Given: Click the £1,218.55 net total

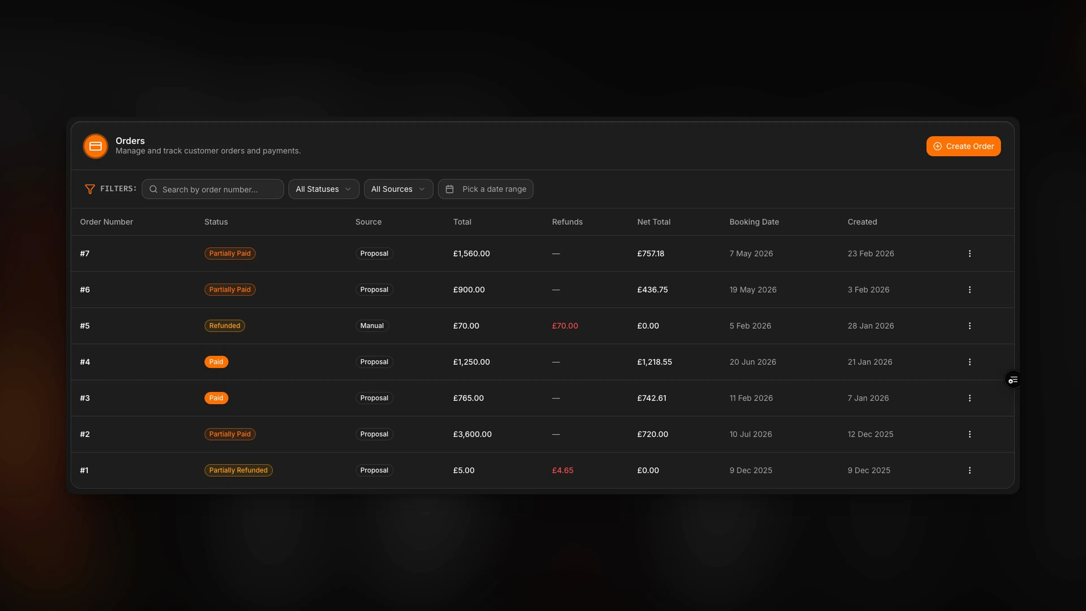Looking at the screenshot, I should 654,362.
